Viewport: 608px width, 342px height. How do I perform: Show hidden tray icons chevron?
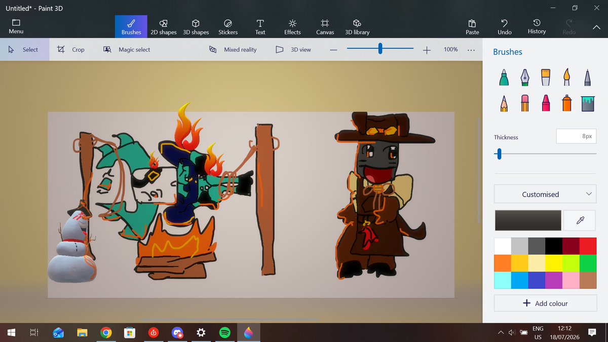501,332
